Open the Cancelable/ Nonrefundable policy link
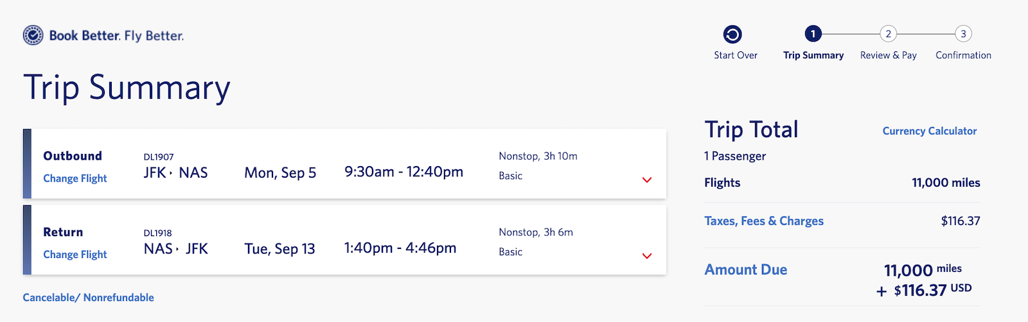 coord(88,298)
